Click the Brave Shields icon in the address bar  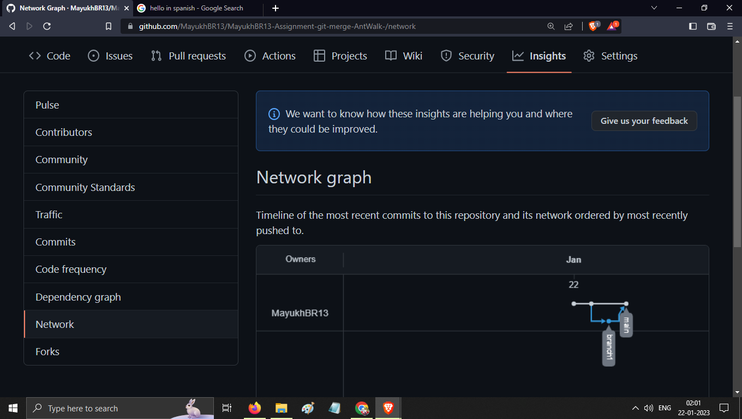click(x=593, y=26)
